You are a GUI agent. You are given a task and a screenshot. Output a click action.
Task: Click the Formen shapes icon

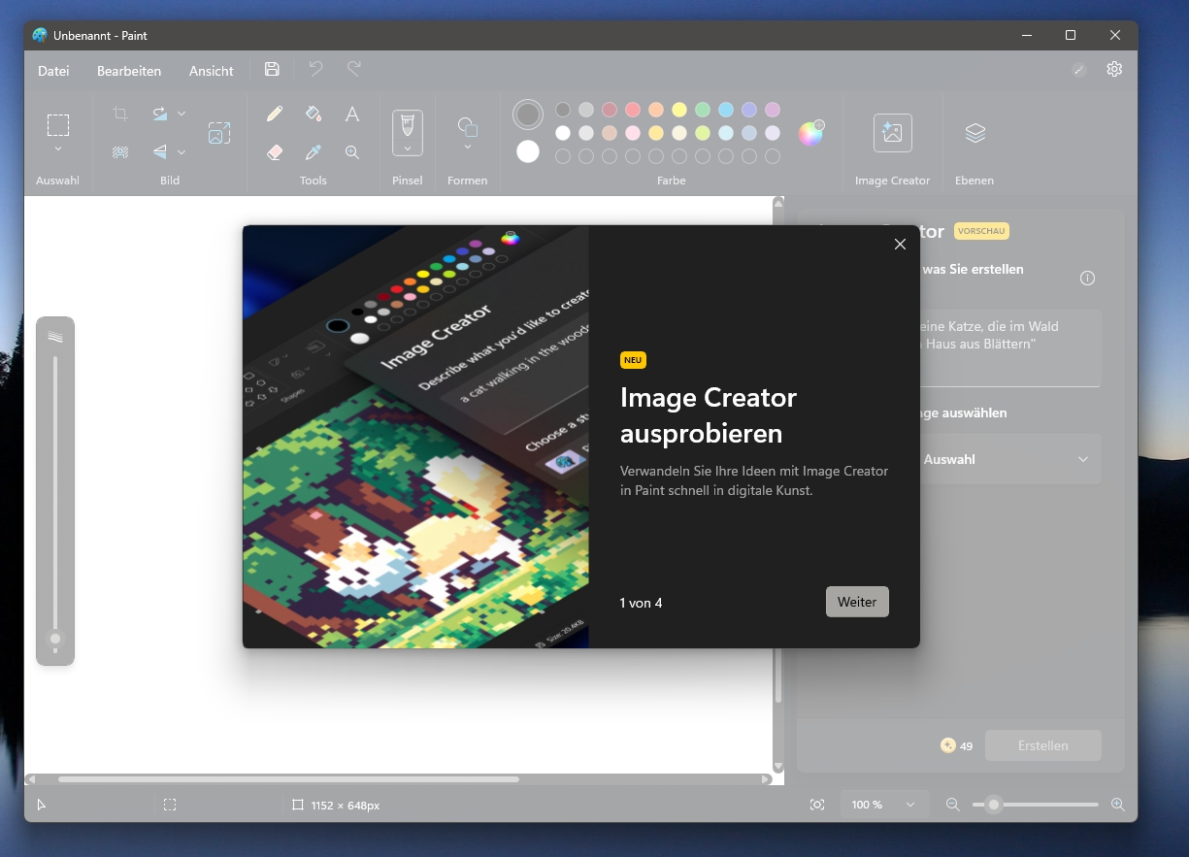468,126
